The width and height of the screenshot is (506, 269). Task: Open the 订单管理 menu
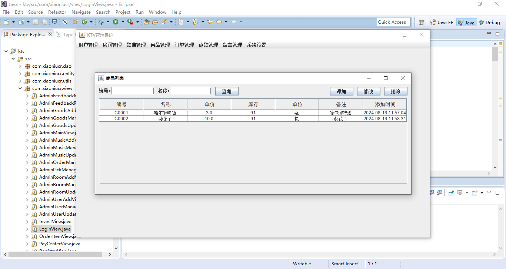pos(184,45)
